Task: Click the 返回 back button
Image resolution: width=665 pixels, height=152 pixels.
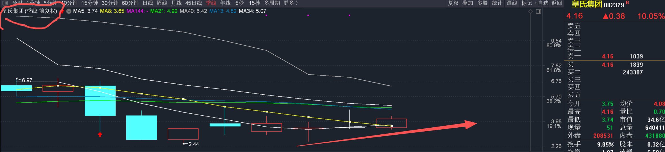Action: [557, 3]
